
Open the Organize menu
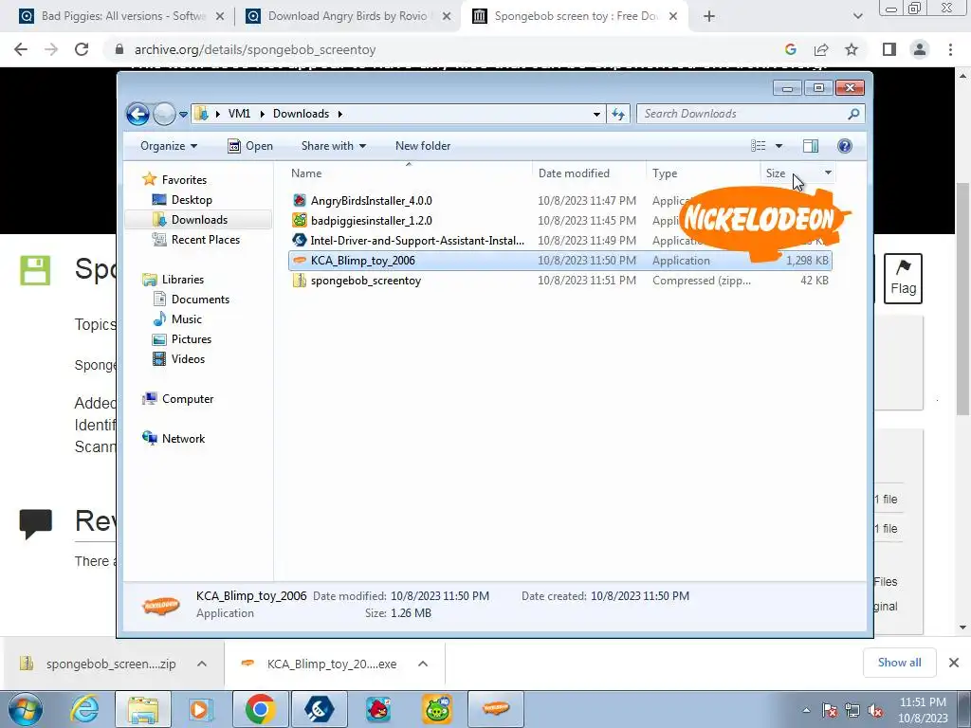click(x=169, y=146)
